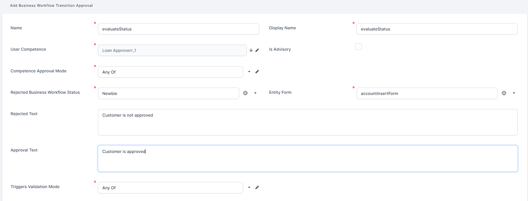Click pencil icon next to Triggers Validation Mode
Screen dimensions: 528x201
(257, 187)
